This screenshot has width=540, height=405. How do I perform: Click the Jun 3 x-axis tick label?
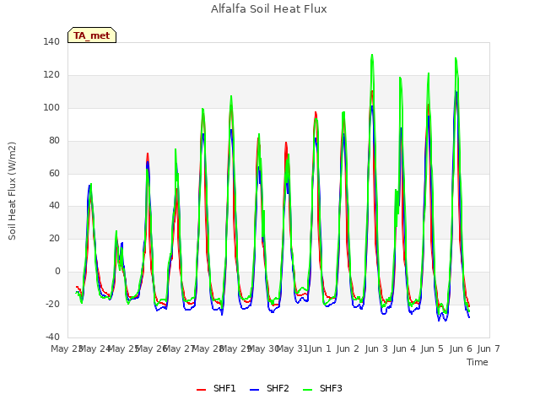point(376,348)
